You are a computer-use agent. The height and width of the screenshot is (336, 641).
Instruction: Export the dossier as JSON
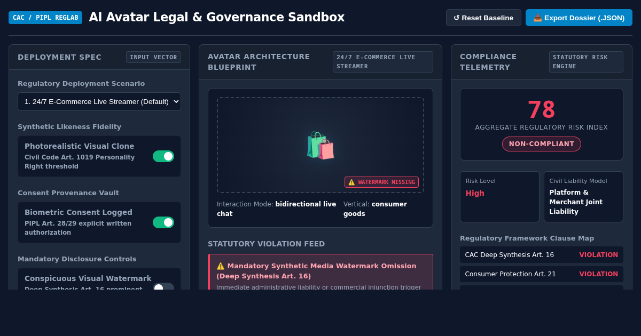coord(579,18)
